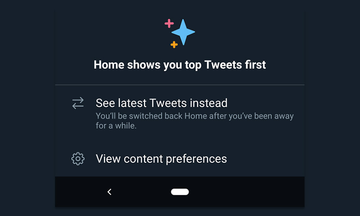Tap the heading "Home shows you top Tweets first"

[x=180, y=65]
